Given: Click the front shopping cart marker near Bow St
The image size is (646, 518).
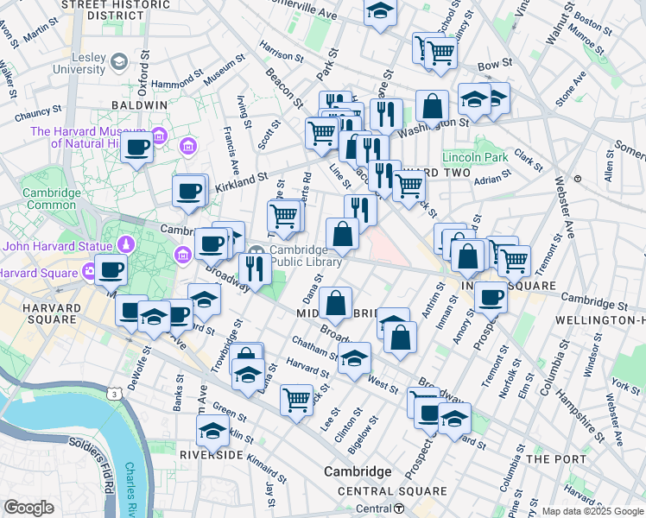Looking at the screenshot, I should [440, 57].
